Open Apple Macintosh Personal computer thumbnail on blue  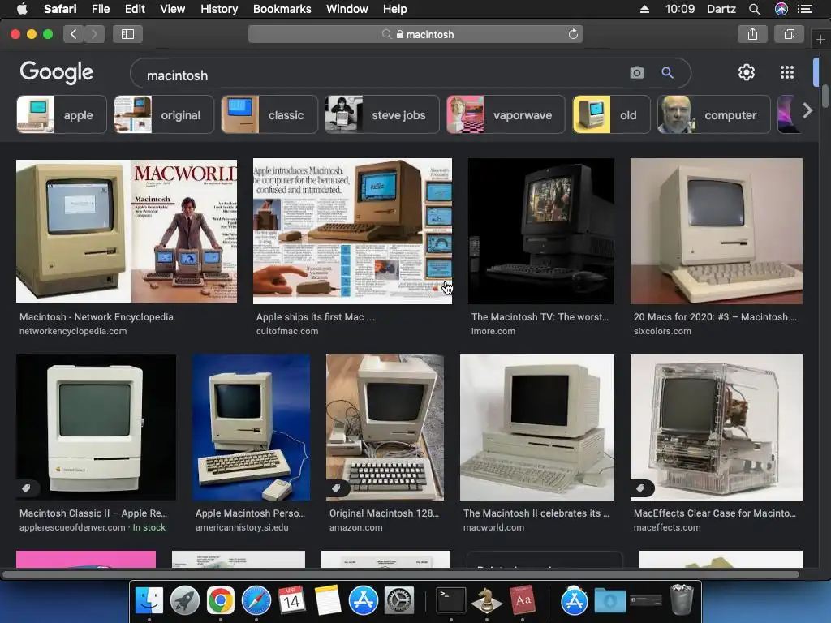pyautogui.click(x=252, y=428)
